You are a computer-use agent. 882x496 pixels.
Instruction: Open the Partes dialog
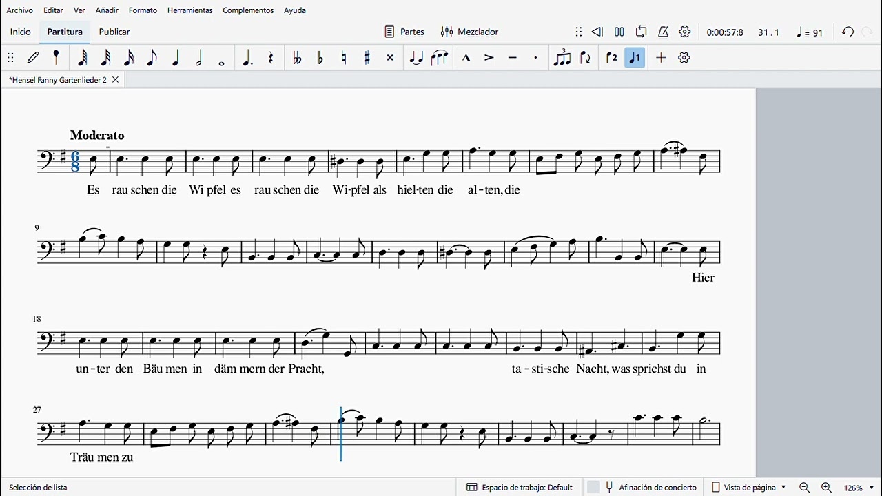404,32
